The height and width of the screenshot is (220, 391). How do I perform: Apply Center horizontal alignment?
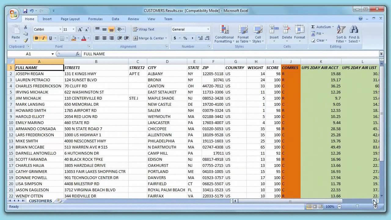click(104, 38)
